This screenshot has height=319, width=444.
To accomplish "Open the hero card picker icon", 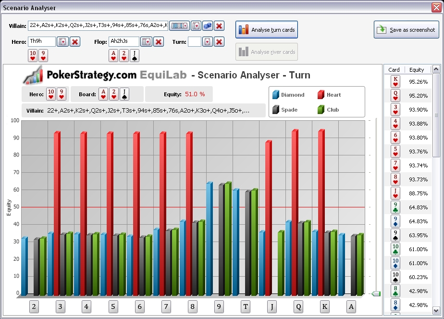I will 63,42.
